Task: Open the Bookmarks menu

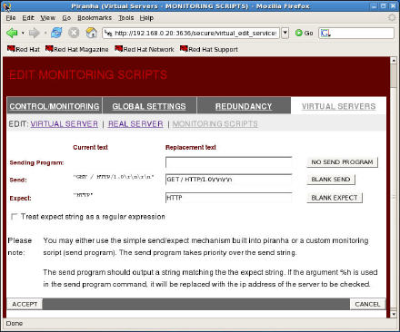Action: (95, 18)
